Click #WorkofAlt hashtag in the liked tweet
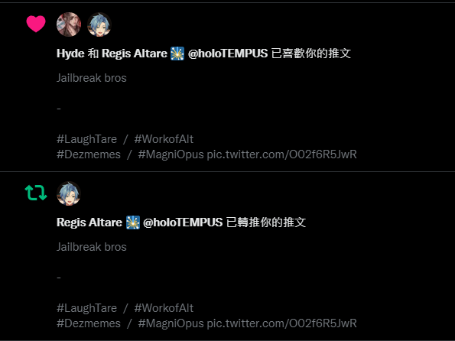Screen dimensions: 455x341 click(x=164, y=139)
